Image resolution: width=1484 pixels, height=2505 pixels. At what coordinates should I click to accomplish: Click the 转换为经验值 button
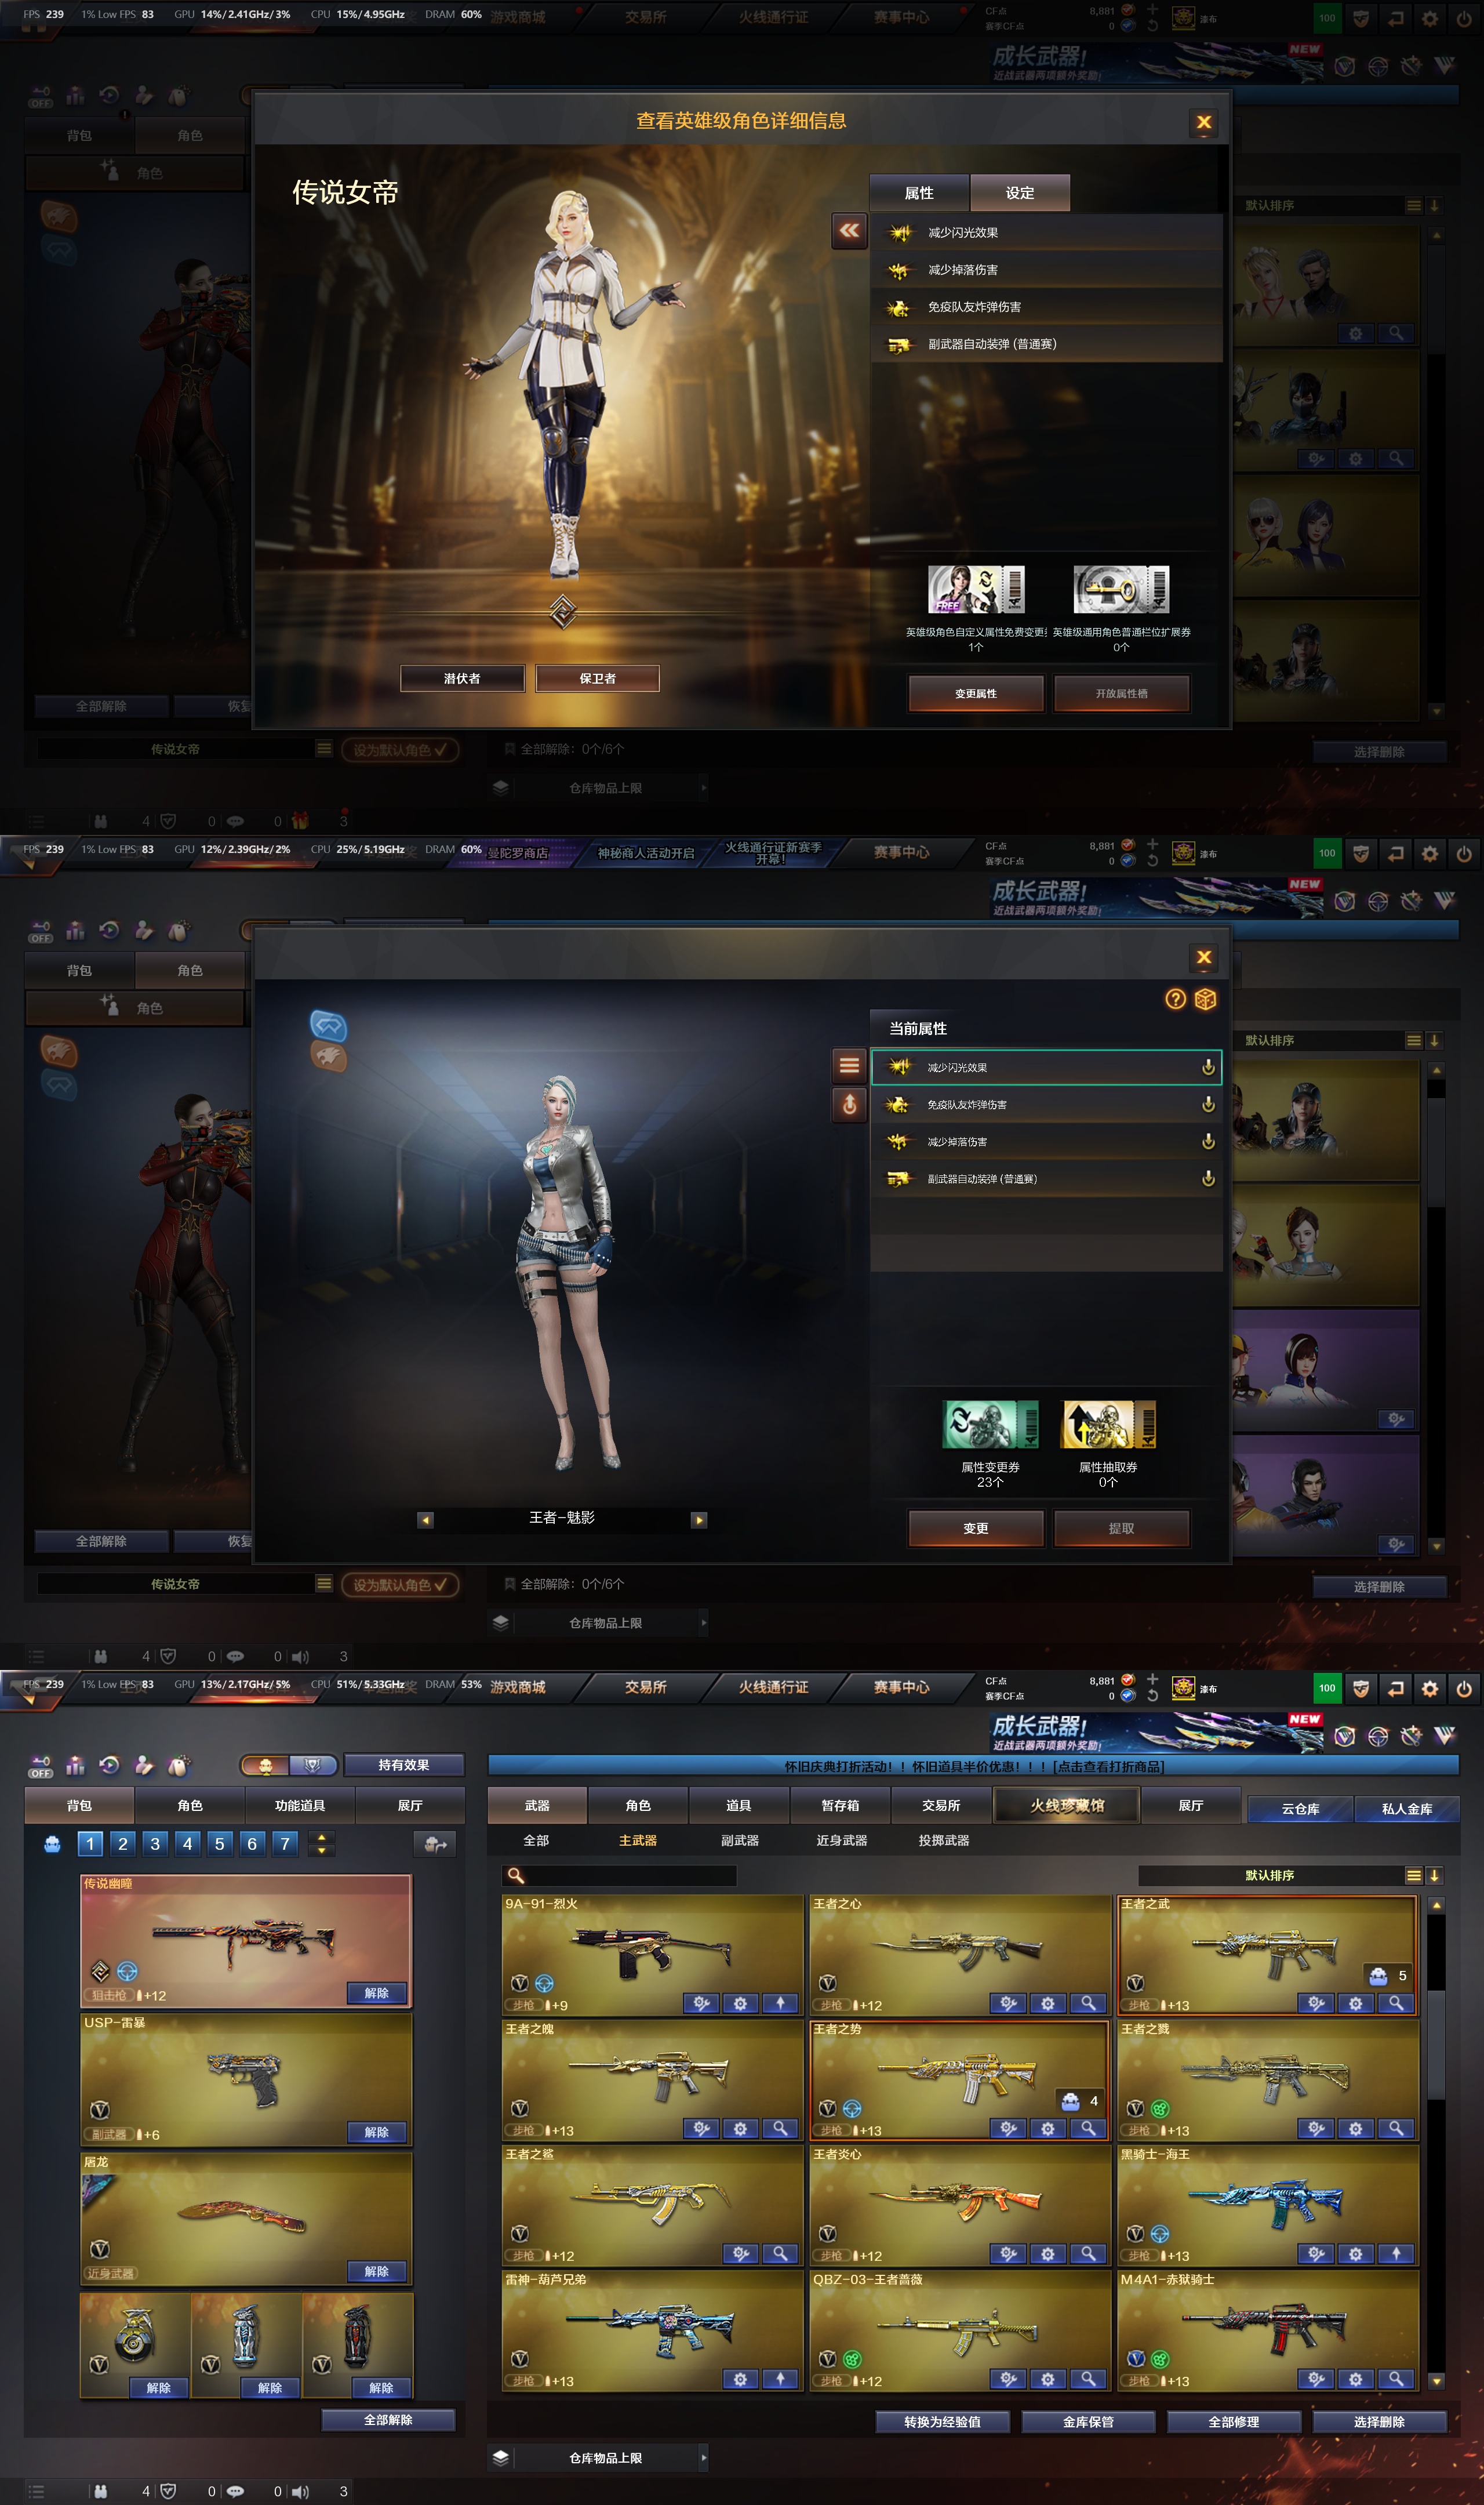tap(942, 2421)
